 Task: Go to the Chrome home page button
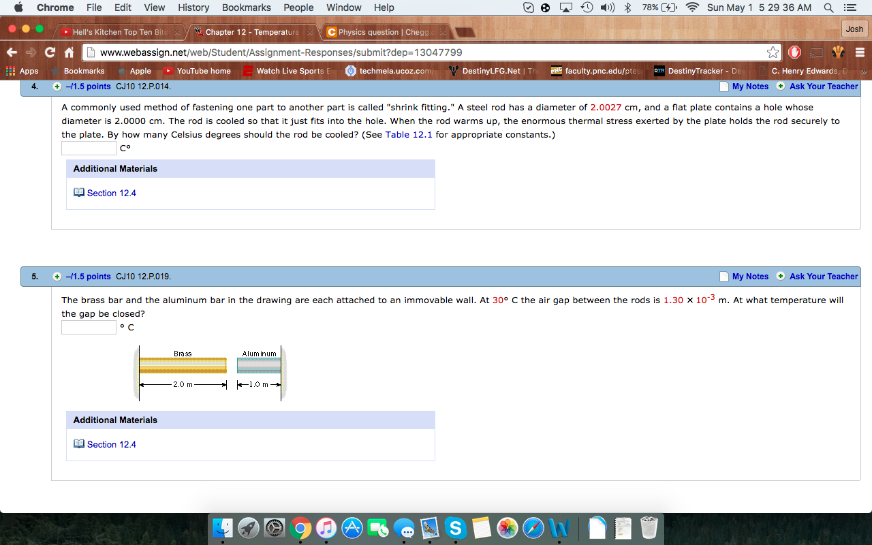[69, 52]
